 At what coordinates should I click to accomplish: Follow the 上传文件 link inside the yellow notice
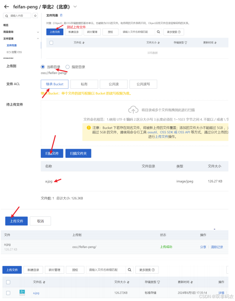coord(161,137)
